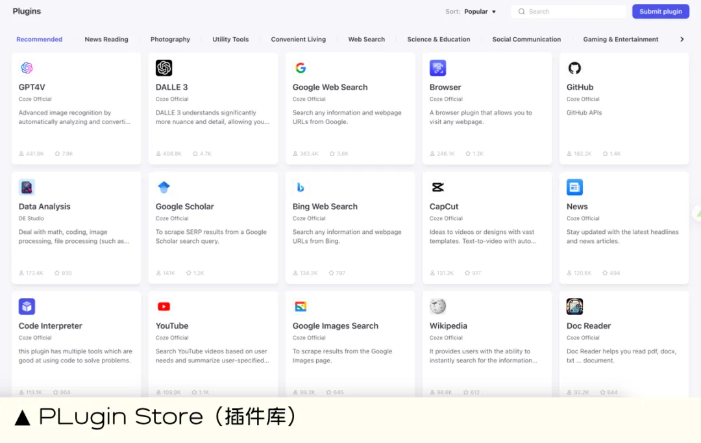Open the GitHub octocat icon
701x443 pixels.
tap(574, 68)
